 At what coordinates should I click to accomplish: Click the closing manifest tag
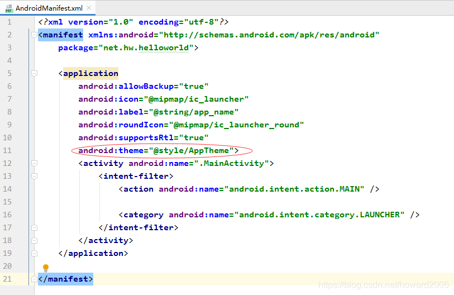pyautogui.click(x=66, y=279)
